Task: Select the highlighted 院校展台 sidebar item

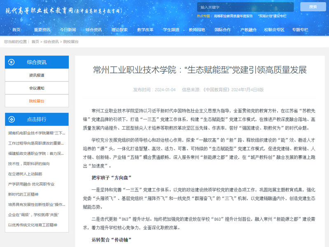Action: click(37, 101)
